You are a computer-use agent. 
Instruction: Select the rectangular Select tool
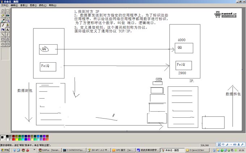tap(8, 10)
